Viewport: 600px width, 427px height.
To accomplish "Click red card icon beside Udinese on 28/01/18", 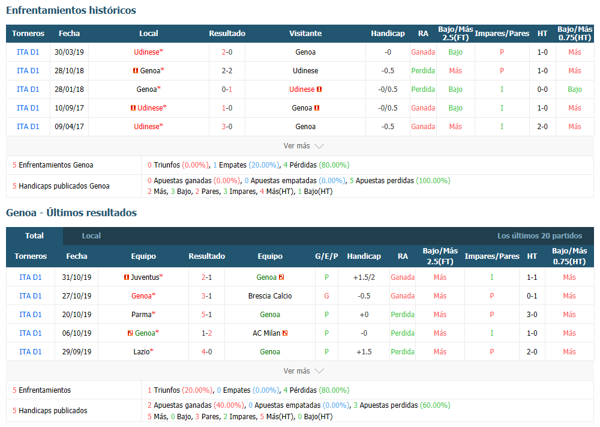I will click(x=319, y=89).
